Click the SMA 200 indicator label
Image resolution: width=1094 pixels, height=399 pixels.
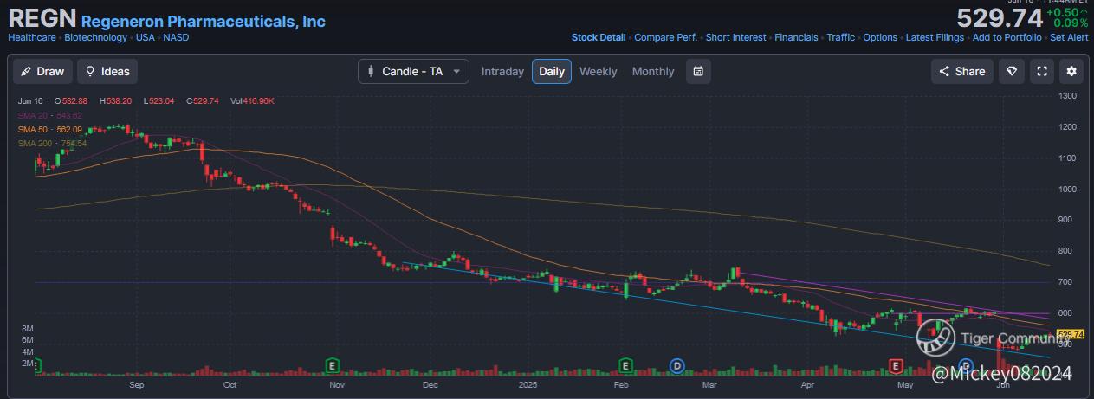click(52, 143)
